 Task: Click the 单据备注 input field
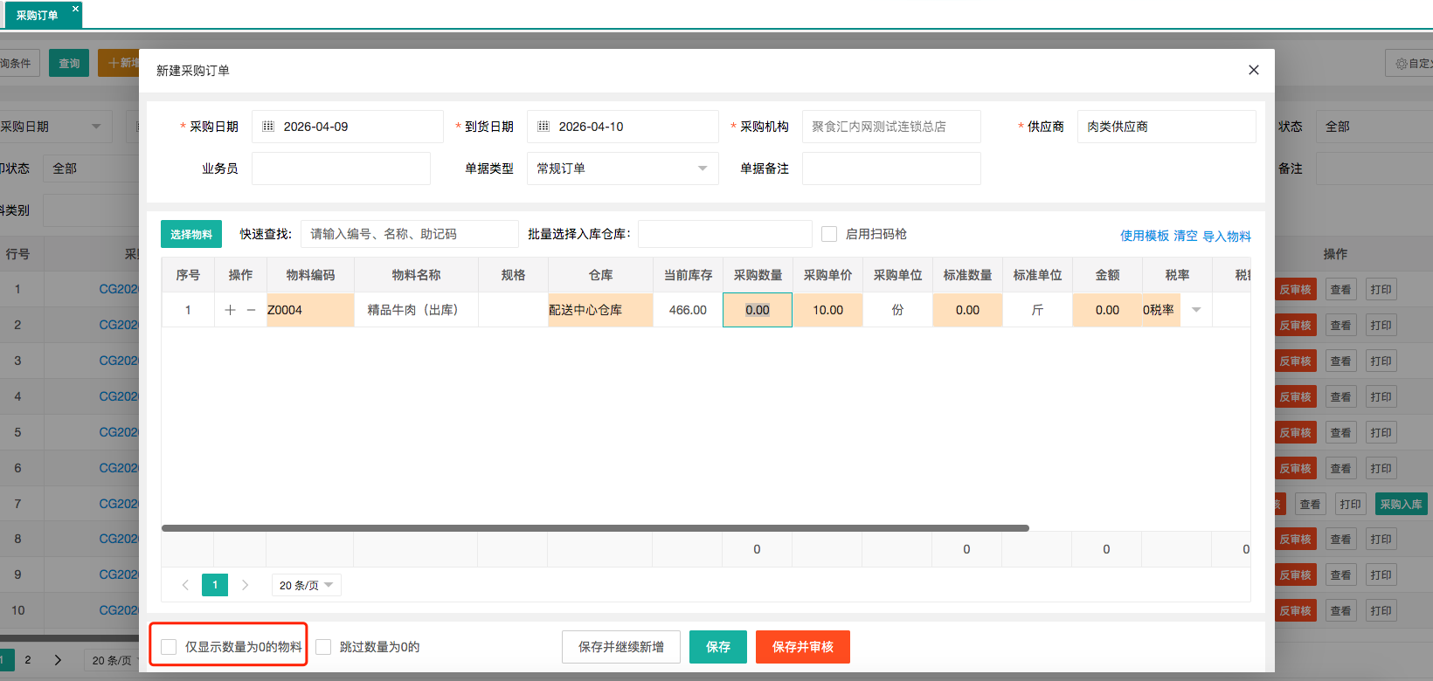891,169
